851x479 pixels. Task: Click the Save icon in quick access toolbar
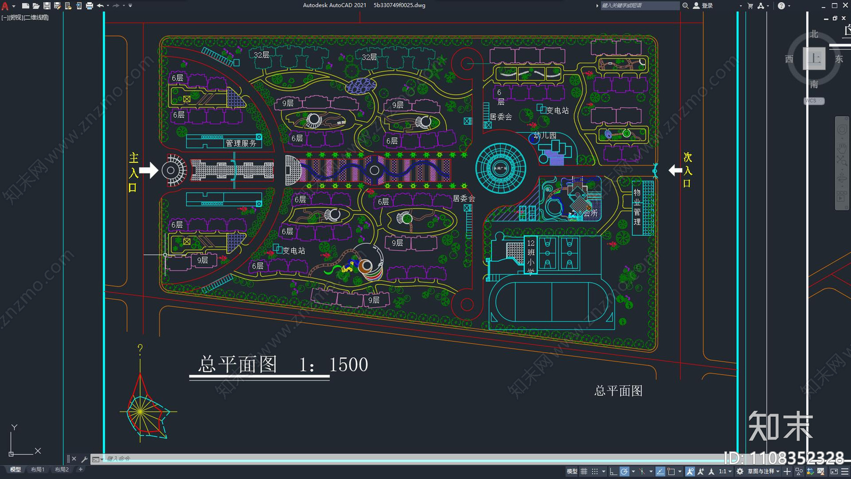point(47,6)
